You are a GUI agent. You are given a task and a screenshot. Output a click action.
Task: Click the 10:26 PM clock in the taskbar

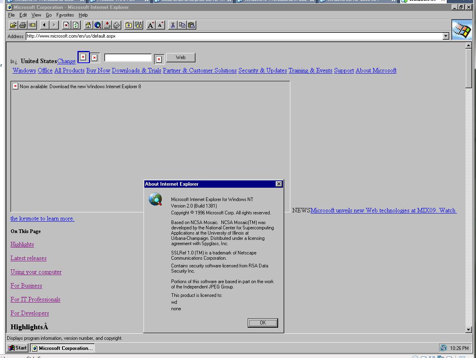(459, 348)
